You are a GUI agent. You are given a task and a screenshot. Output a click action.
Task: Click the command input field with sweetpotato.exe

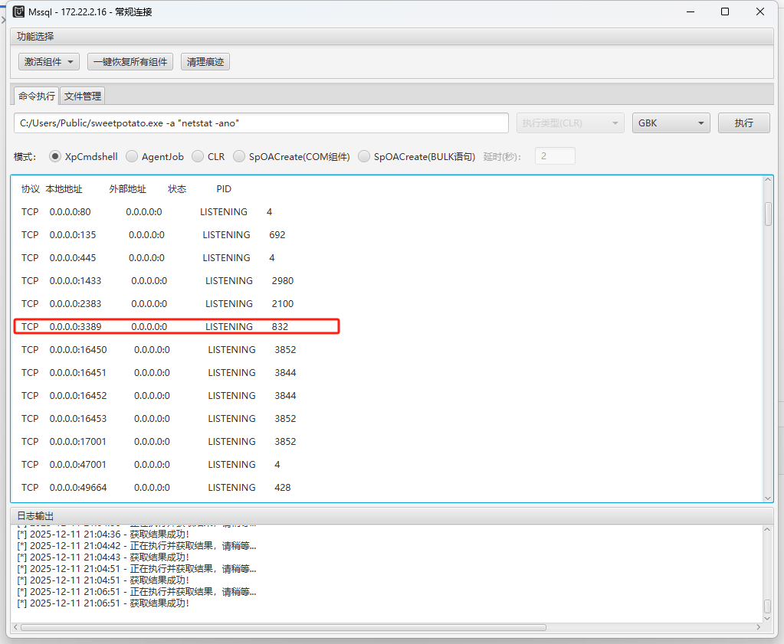[261, 123]
